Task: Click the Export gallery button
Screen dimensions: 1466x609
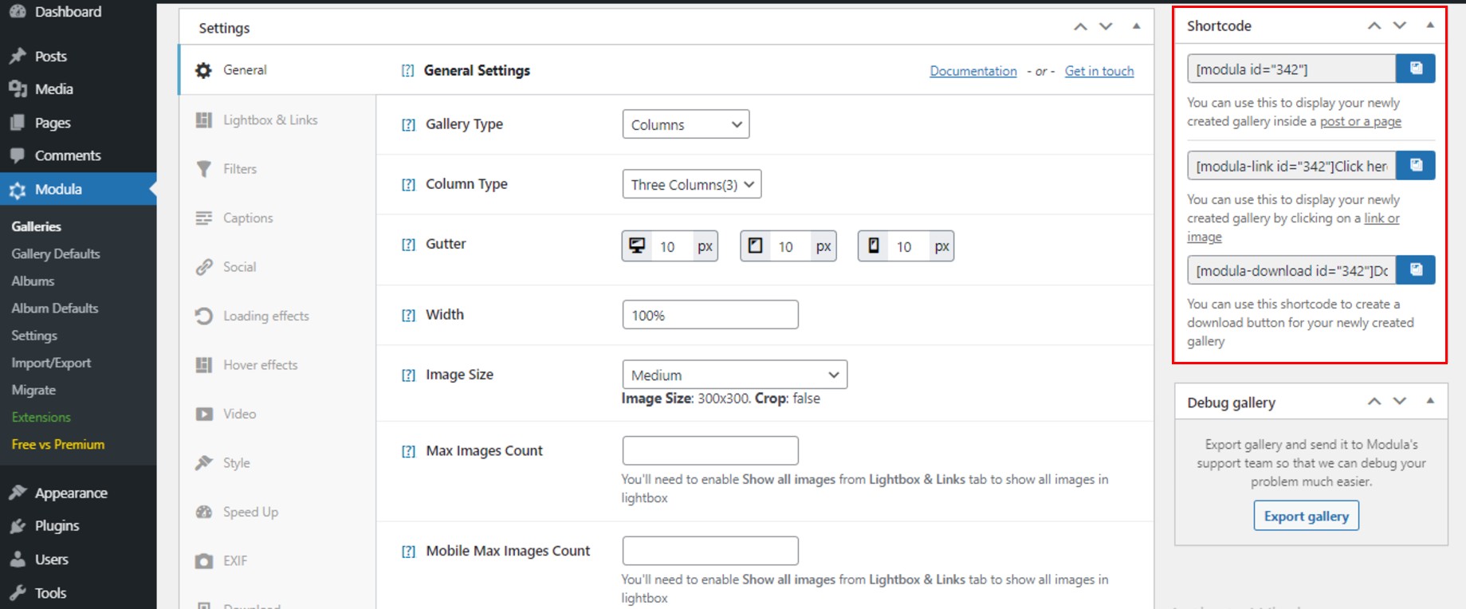Action: 1306,516
